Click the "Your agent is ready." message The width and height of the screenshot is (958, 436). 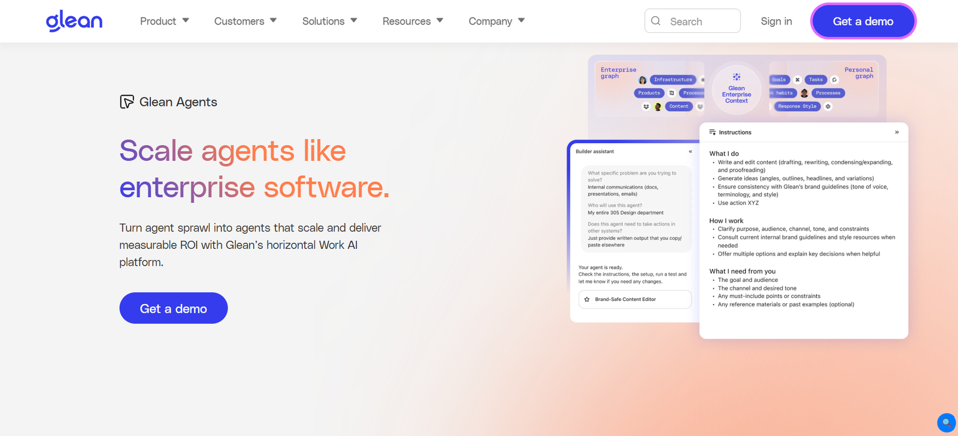click(x=601, y=267)
